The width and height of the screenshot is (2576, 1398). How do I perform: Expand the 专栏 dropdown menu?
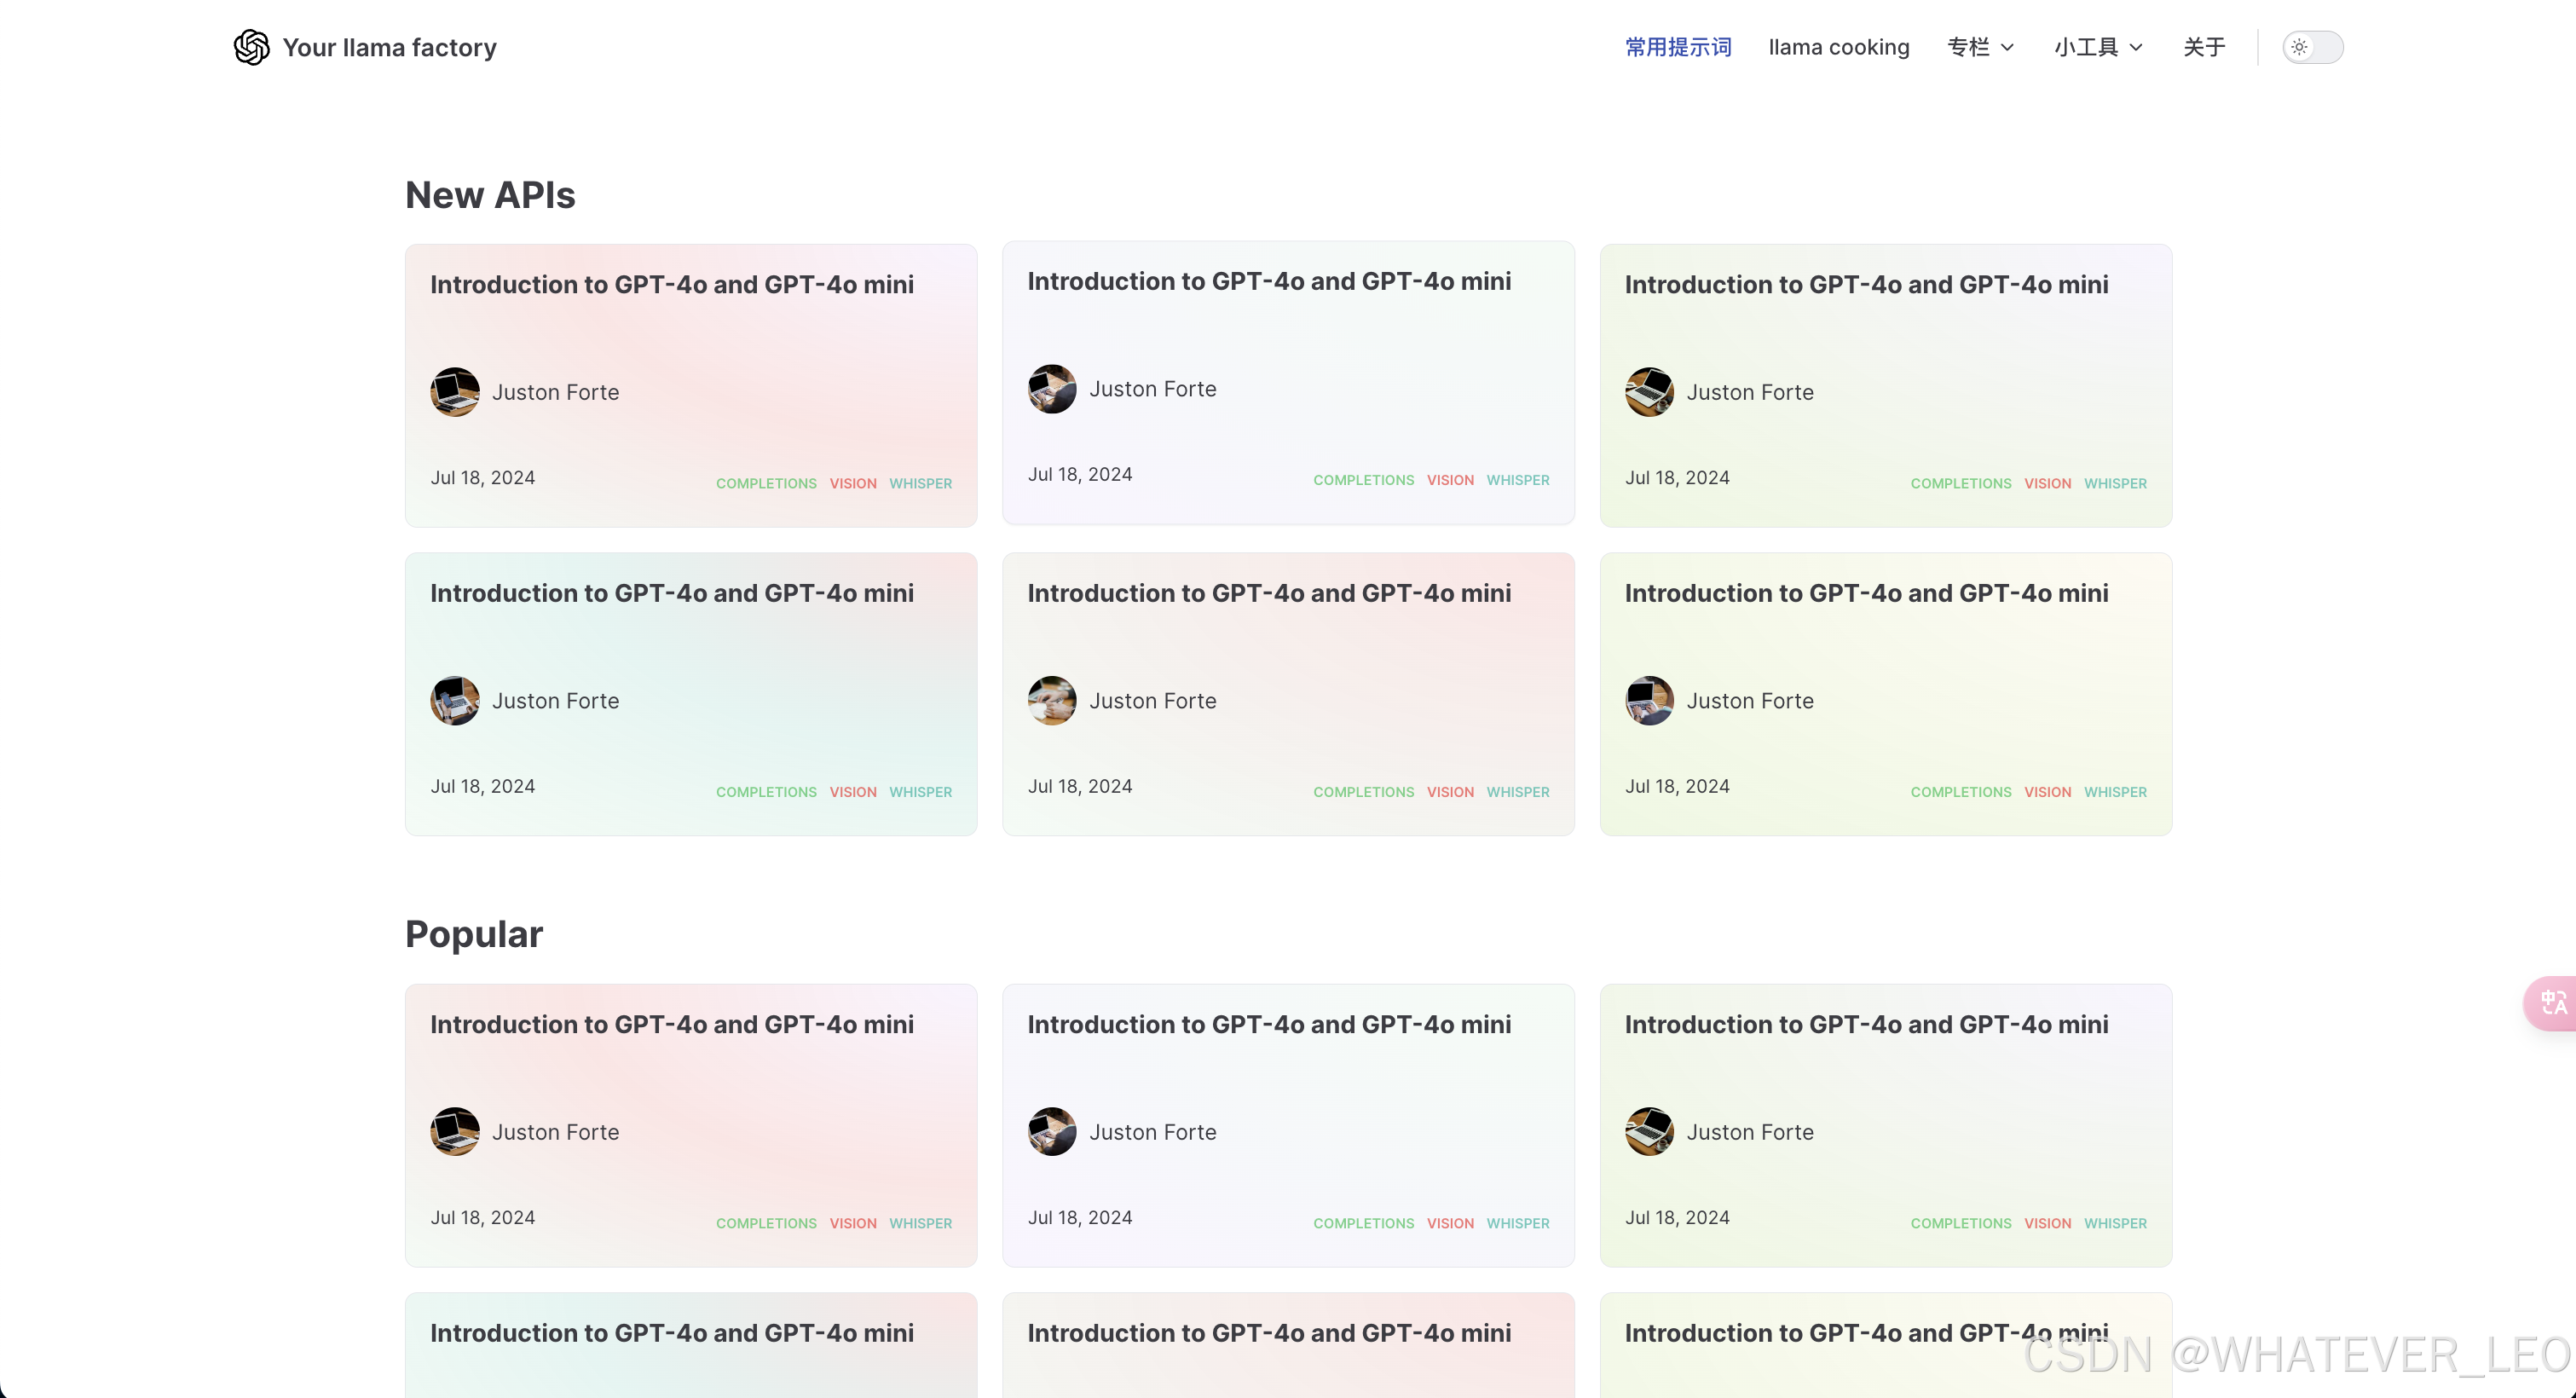(x=1979, y=47)
